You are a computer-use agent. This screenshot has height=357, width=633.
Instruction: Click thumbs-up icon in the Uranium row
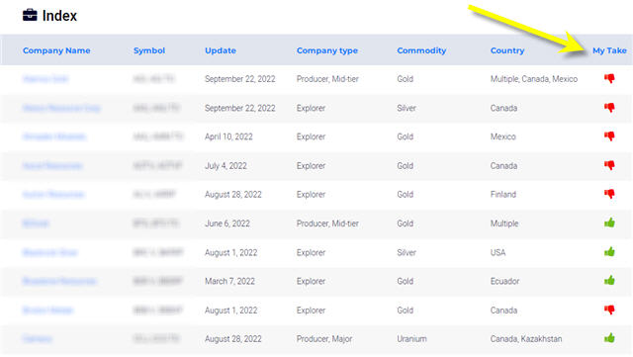(x=609, y=338)
